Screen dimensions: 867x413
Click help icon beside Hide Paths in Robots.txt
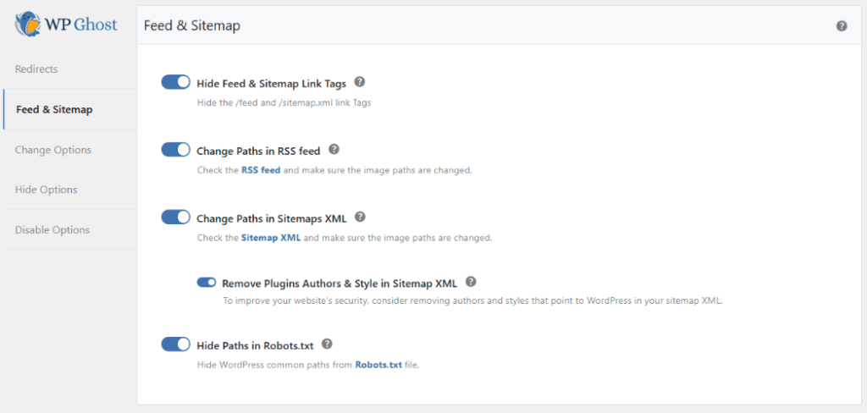click(x=327, y=344)
